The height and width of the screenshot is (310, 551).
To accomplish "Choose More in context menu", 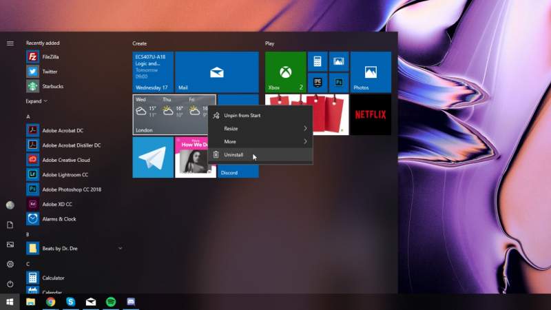I will 260,142.
